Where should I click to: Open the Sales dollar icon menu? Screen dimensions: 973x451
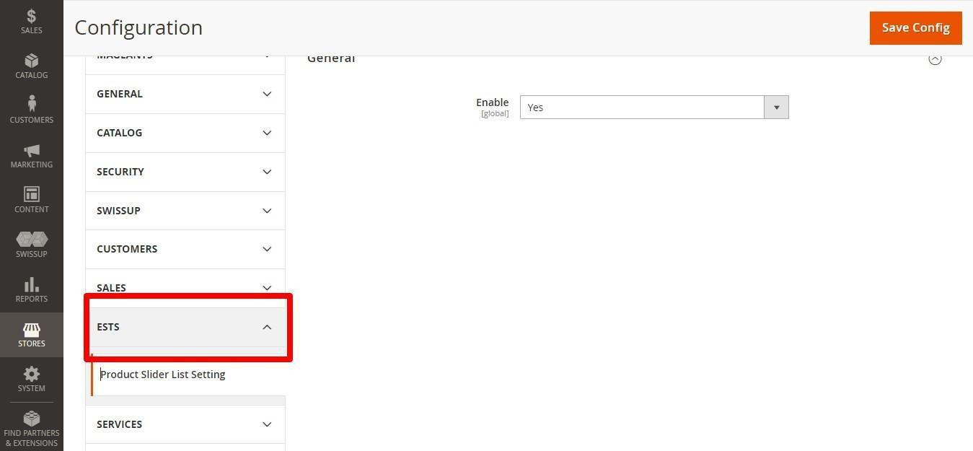pyautogui.click(x=31, y=22)
